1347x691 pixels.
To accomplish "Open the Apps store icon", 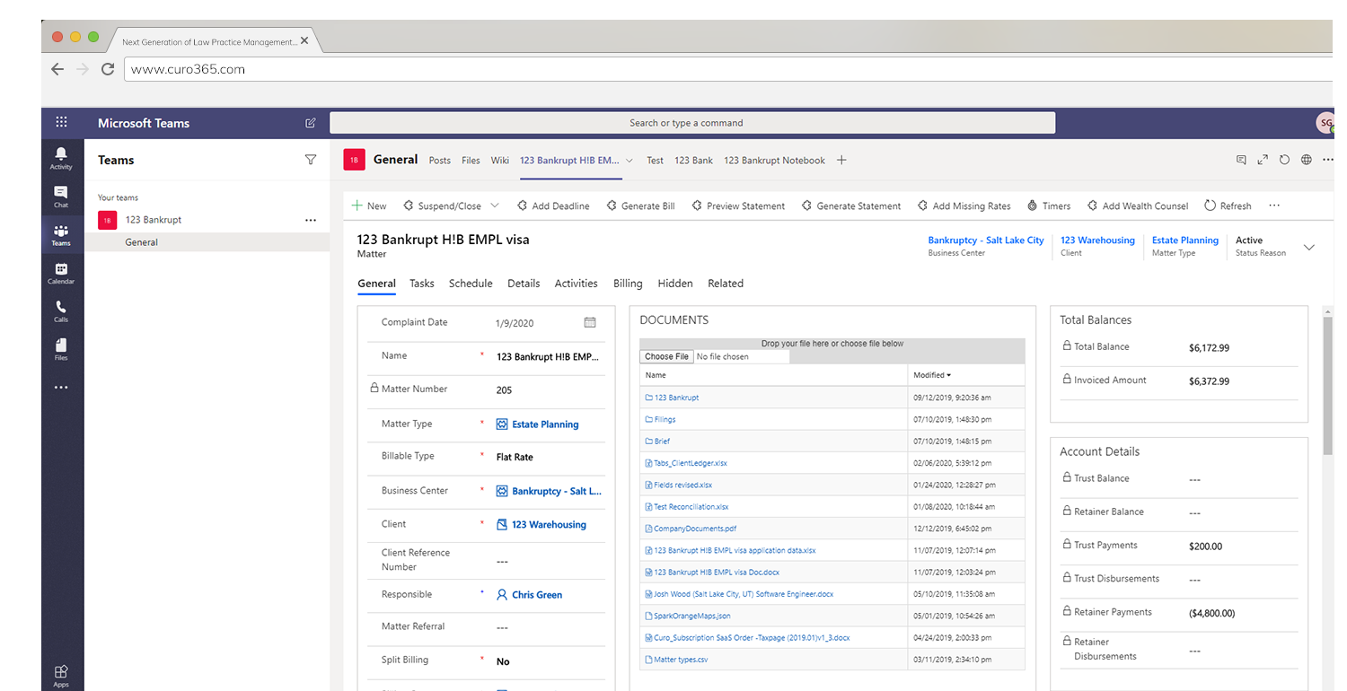I will click(61, 674).
